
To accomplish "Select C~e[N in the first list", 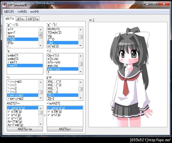I will (x=23, y=39).
